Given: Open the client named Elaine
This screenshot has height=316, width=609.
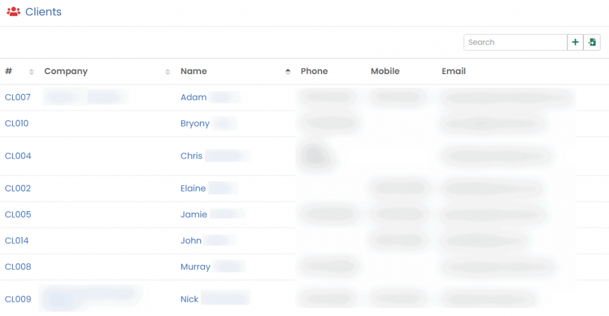Looking at the screenshot, I should (193, 188).
